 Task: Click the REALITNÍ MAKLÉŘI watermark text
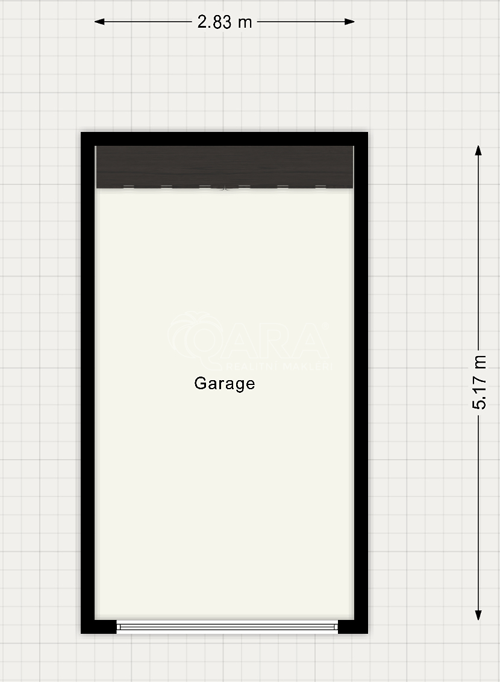277,366
